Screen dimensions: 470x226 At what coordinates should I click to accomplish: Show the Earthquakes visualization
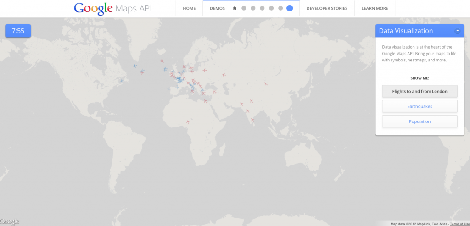[x=420, y=106]
